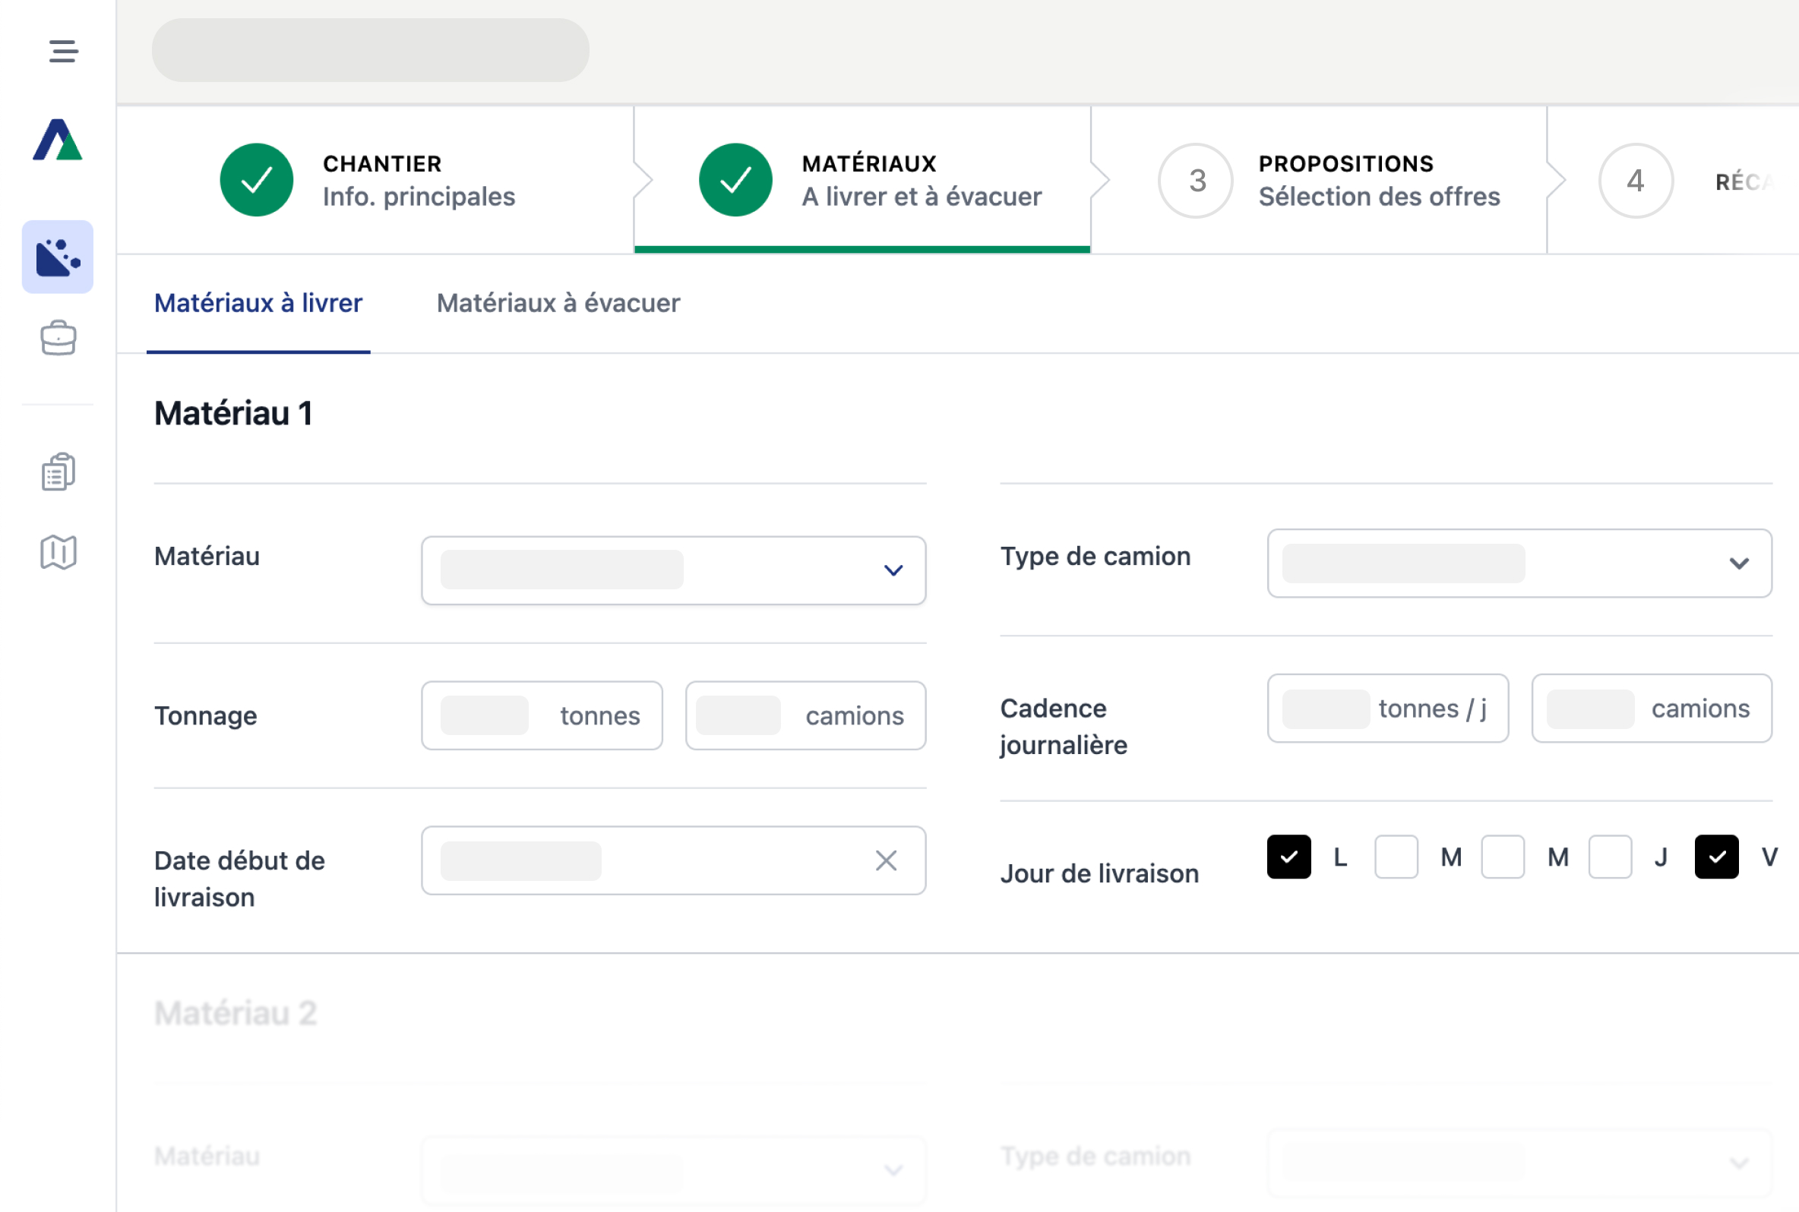Uncheck Friday (V) delivery day

[1716, 857]
